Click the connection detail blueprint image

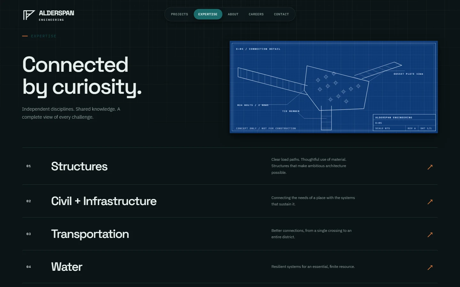(x=334, y=87)
